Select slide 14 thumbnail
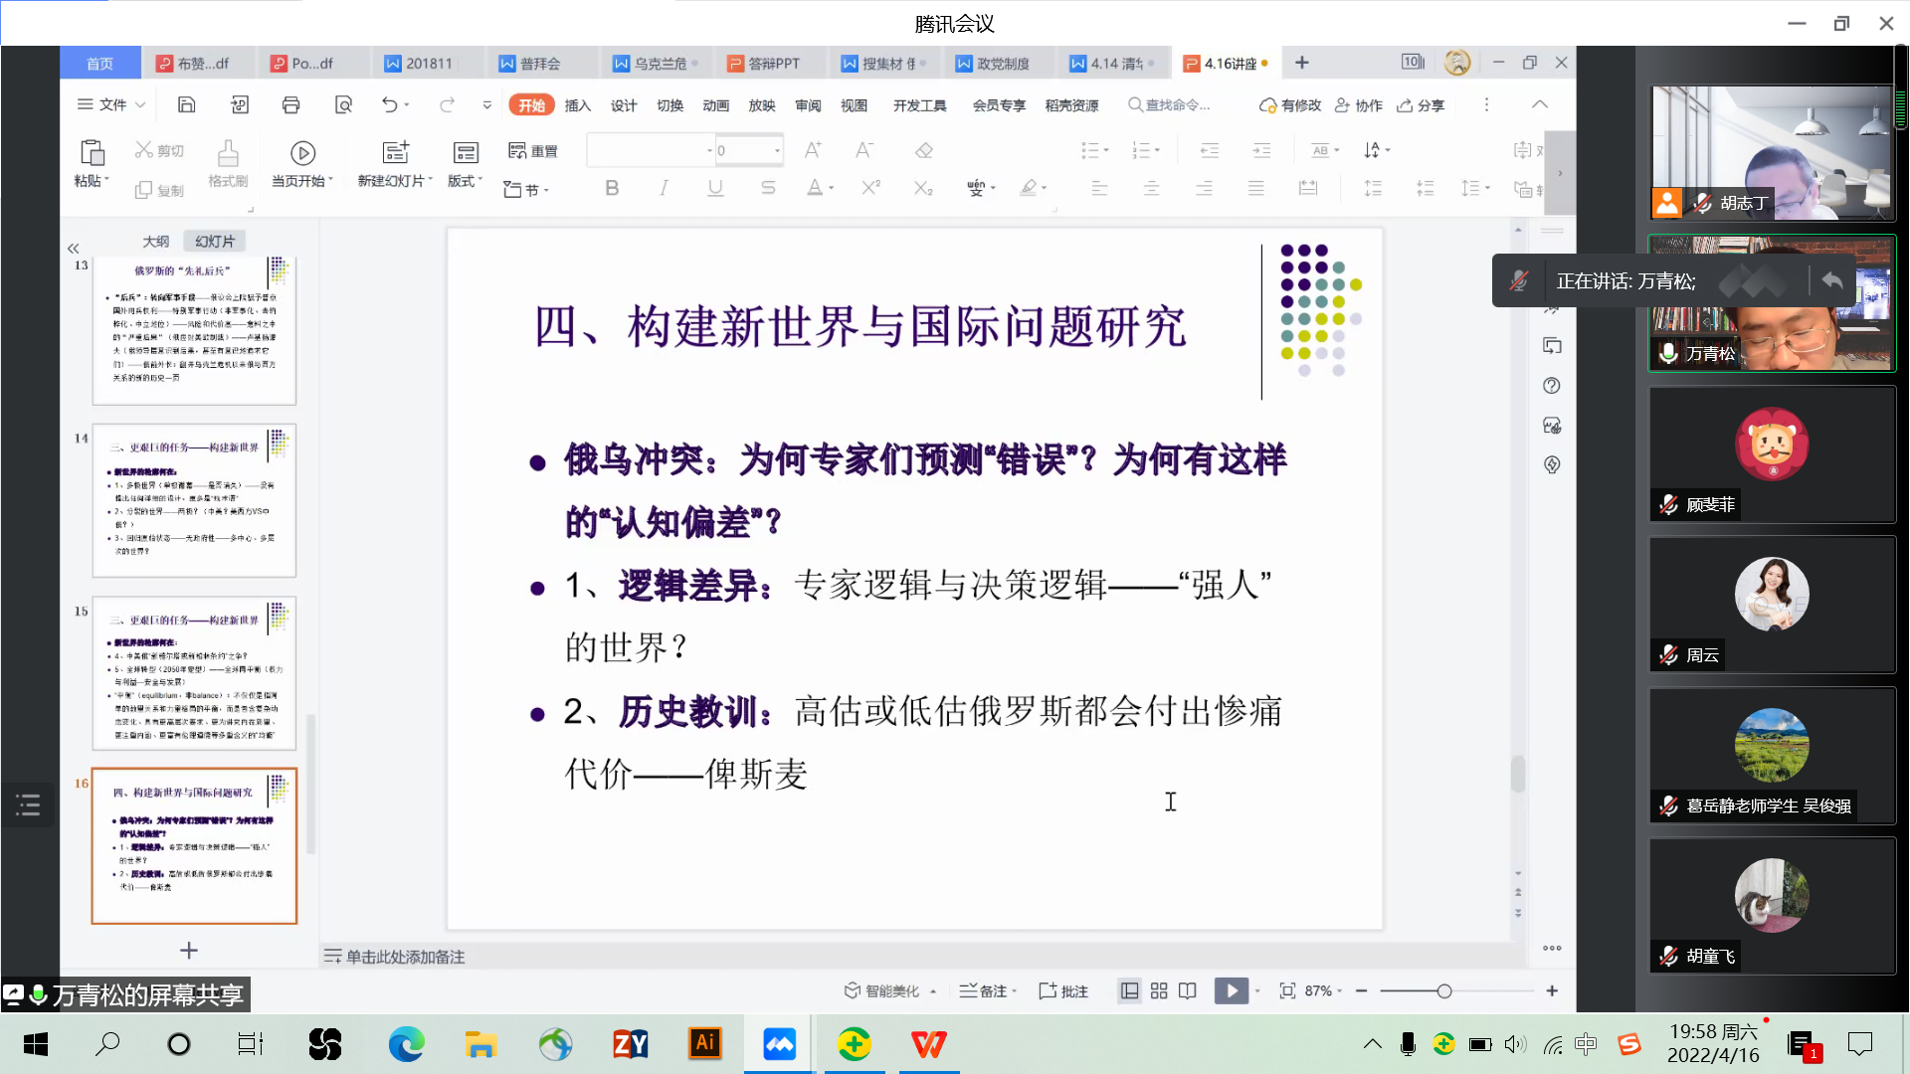Screen dimensions: 1910x1074 coord(194,500)
